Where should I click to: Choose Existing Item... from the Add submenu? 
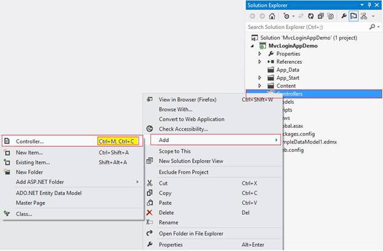point(72,163)
